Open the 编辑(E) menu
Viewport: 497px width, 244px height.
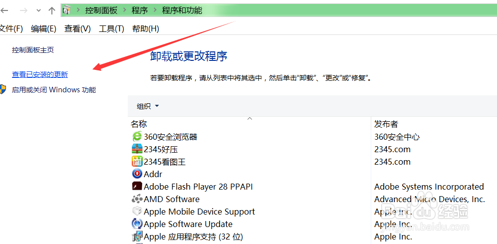[x=43, y=29]
